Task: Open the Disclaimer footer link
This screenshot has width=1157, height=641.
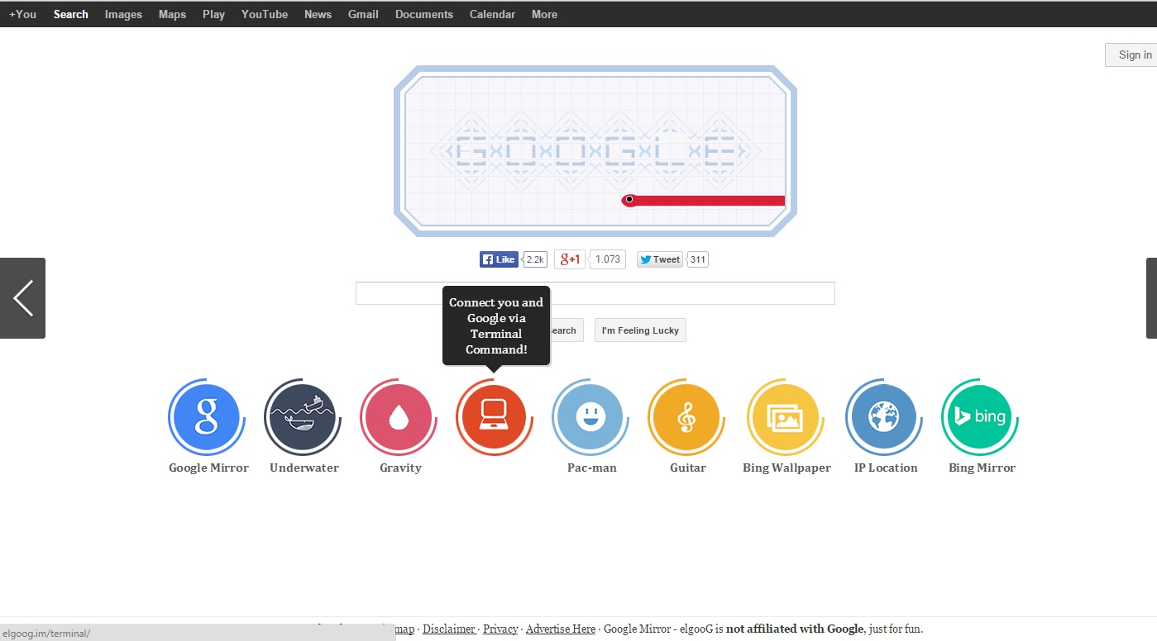Action: [448, 629]
